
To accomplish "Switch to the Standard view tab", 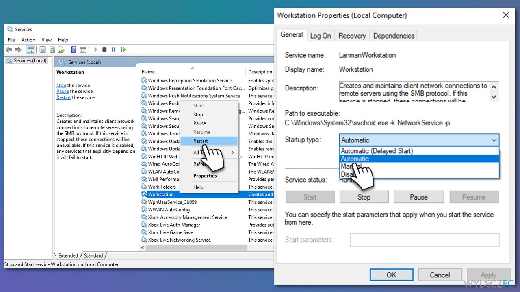I will click(93, 255).
